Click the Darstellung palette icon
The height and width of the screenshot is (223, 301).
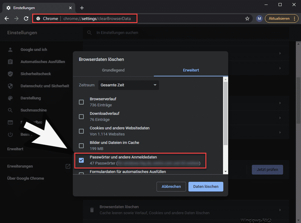coord(10,98)
